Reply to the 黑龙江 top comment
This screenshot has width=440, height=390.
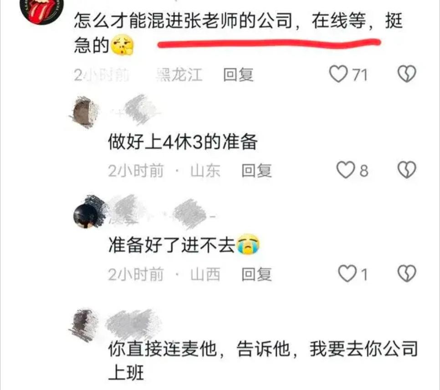pos(238,75)
